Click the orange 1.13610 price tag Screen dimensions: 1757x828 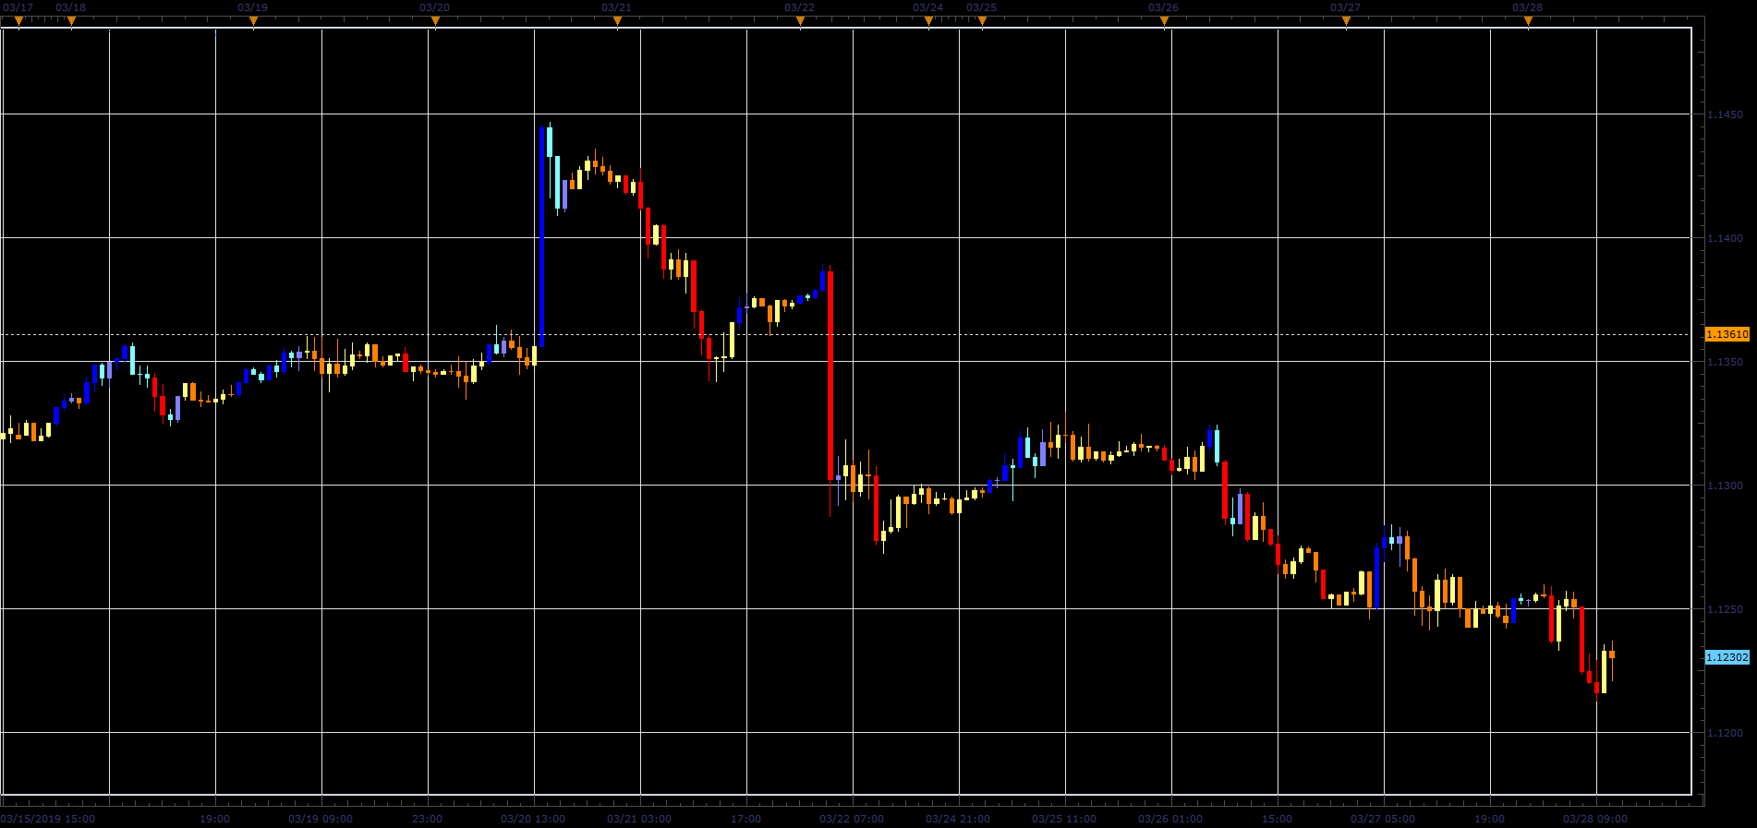coord(1727,334)
